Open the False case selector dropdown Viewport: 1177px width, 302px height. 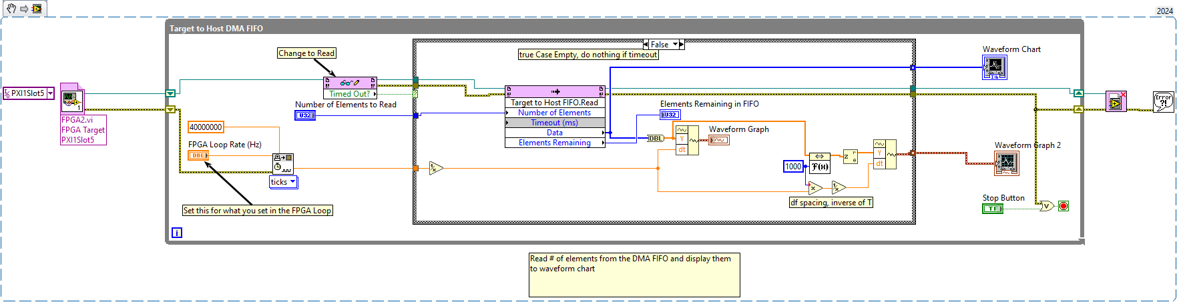674,45
